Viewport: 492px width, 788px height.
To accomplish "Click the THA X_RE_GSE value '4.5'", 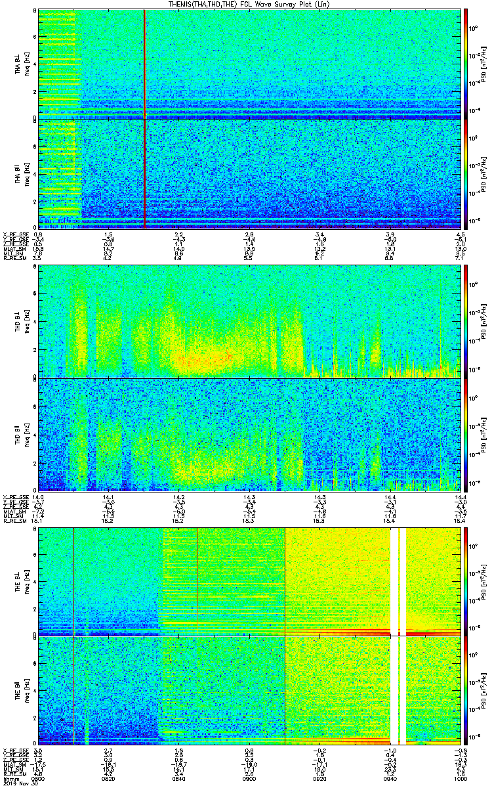I will tap(461, 234).
